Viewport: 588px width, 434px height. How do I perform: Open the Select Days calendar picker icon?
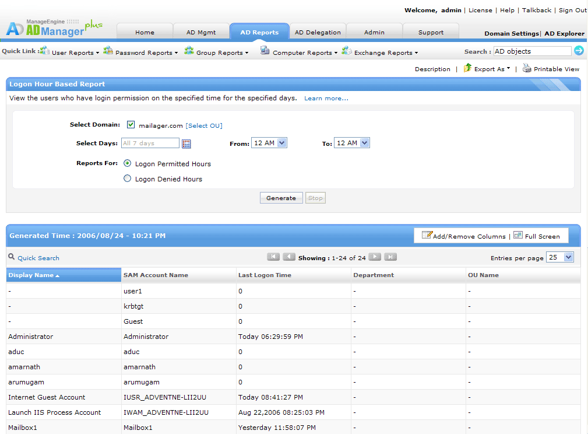pyautogui.click(x=186, y=143)
